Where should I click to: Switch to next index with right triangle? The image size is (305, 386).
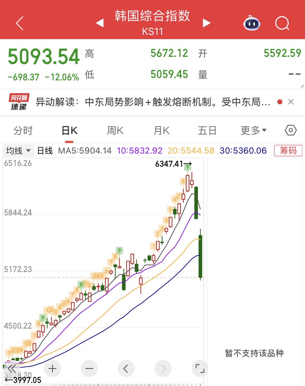point(207,23)
